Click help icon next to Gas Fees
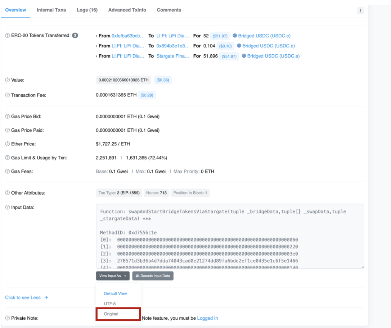This screenshot has height=328, width=391. 8,171
